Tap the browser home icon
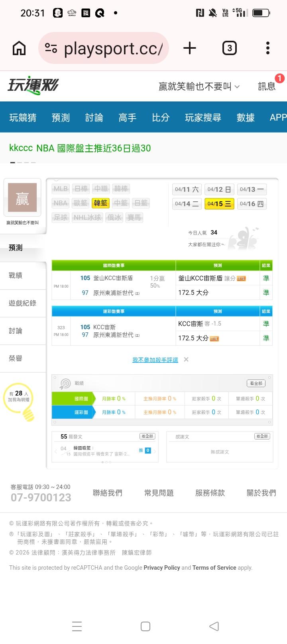Screen dimensions: 287x644 coord(19,48)
